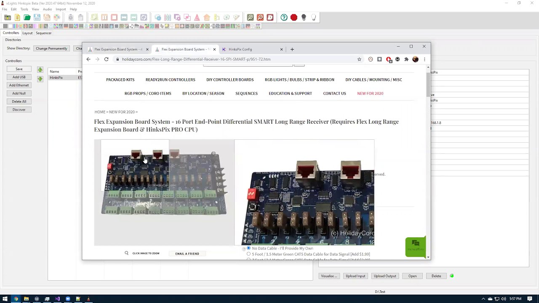Click the zoom in magnifier in xLights toolbar
Screen dimensions: 539x303
point(251,17)
